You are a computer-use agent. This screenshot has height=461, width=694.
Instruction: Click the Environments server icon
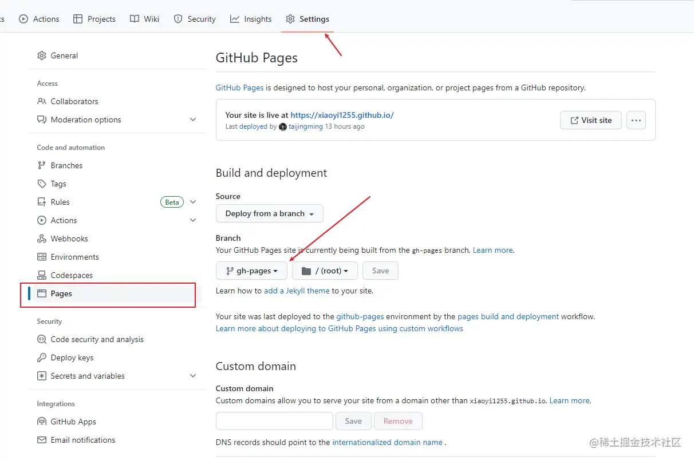click(x=42, y=257)
